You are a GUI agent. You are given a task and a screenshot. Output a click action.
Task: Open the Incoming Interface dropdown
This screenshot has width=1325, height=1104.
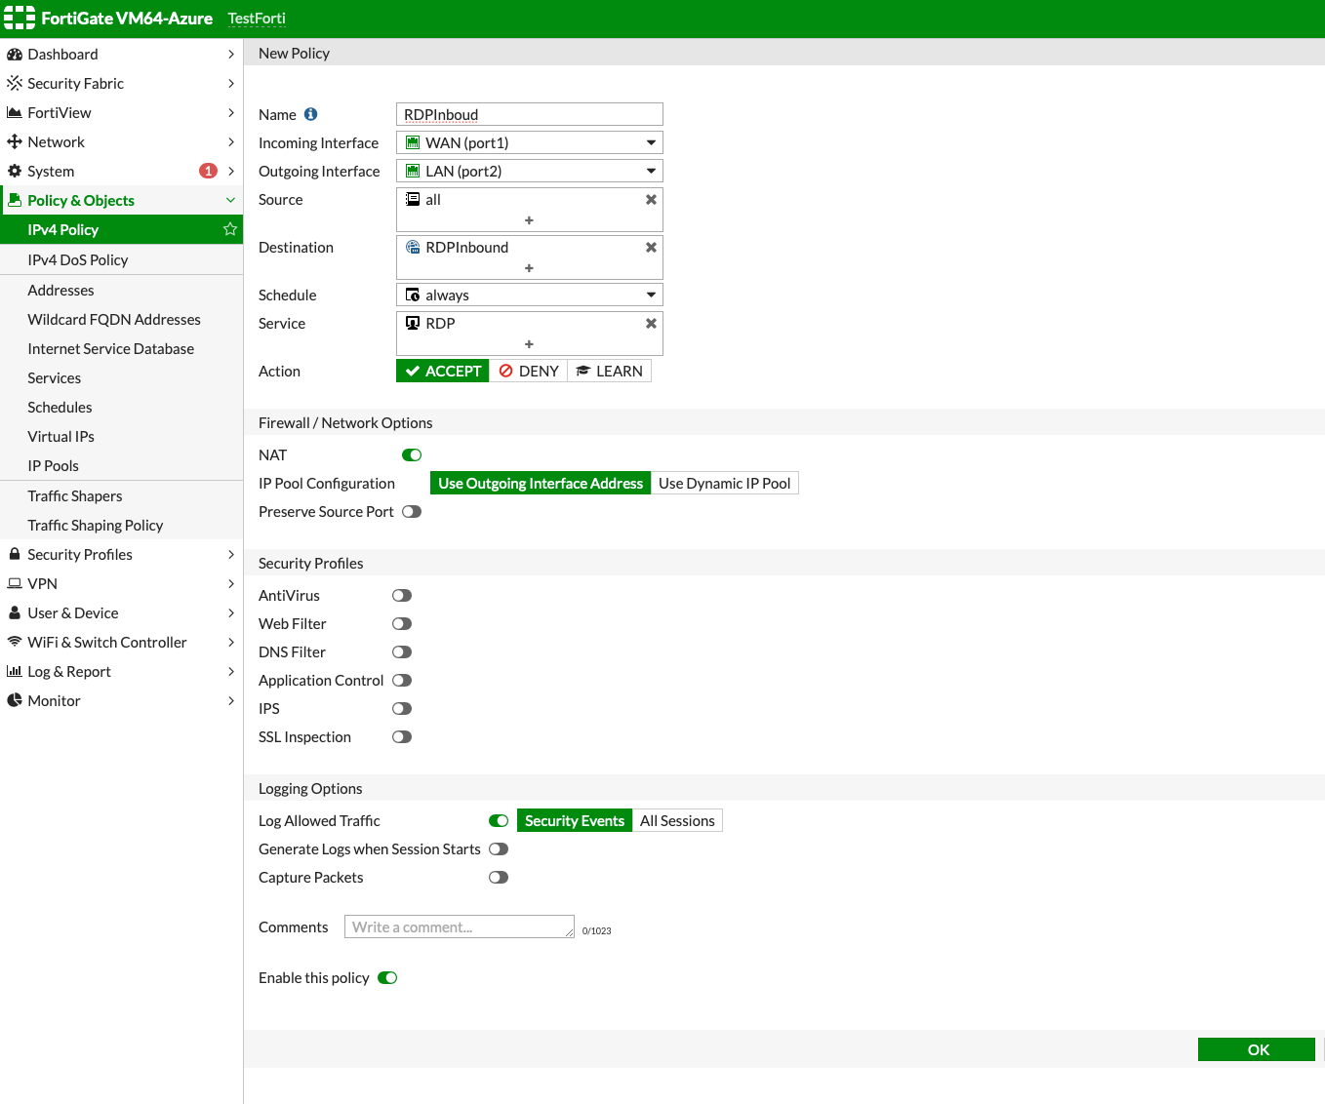pyautogui.click(x=650, y=142)
